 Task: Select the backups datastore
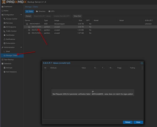[9, 68]
